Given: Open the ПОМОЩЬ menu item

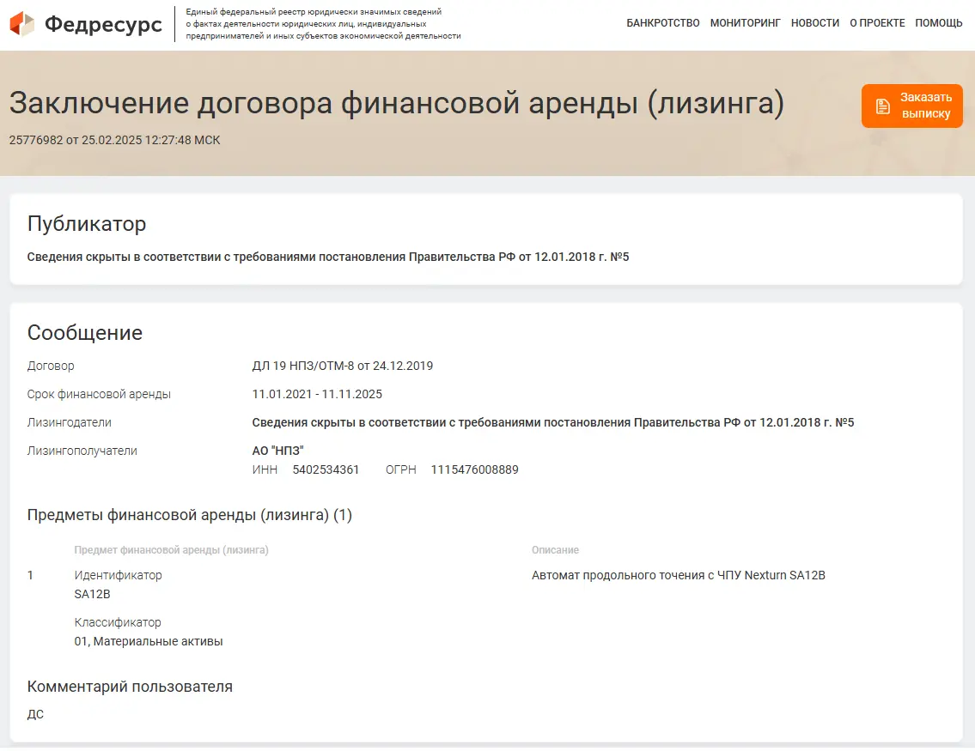Looking at the screenshot, I should pyautogui.click(x=938, y=23).
